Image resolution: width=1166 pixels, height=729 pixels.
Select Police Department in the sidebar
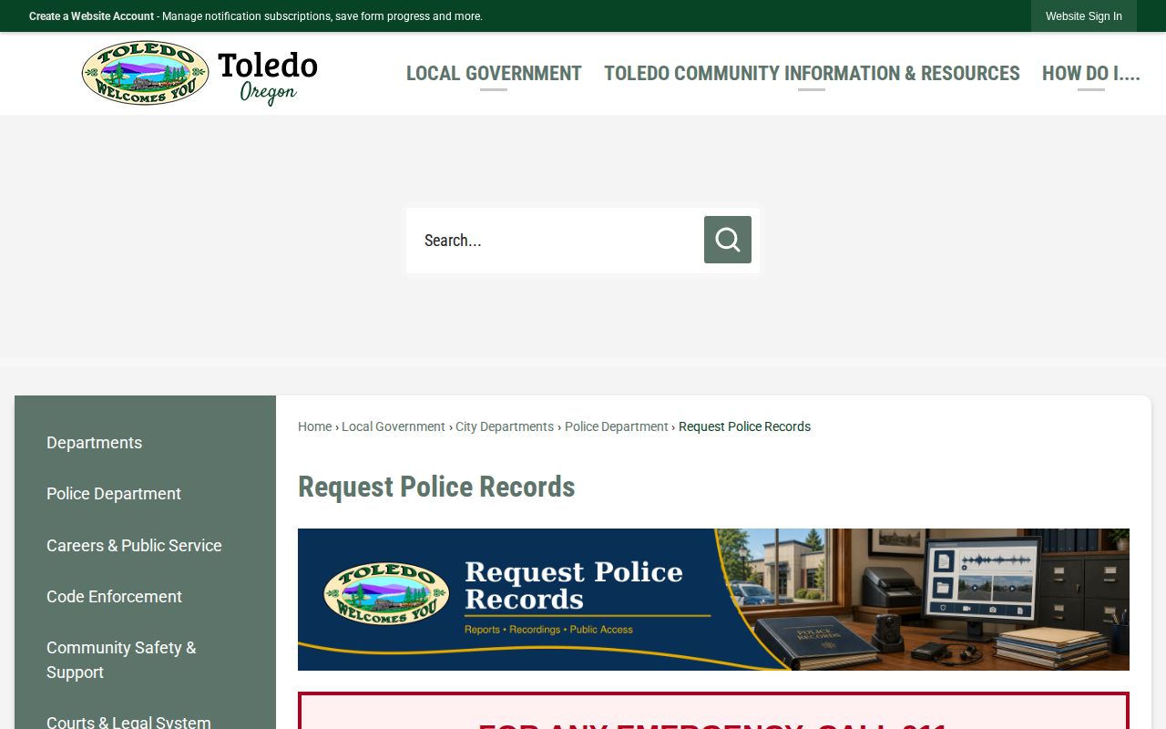114,494
